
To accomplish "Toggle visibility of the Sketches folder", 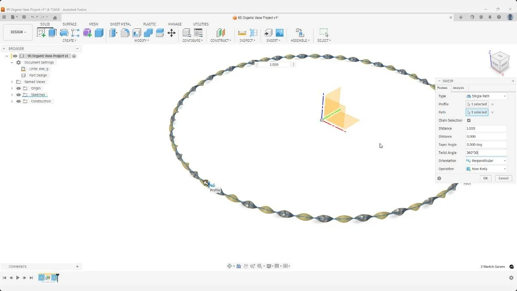I will pos(18,94).
